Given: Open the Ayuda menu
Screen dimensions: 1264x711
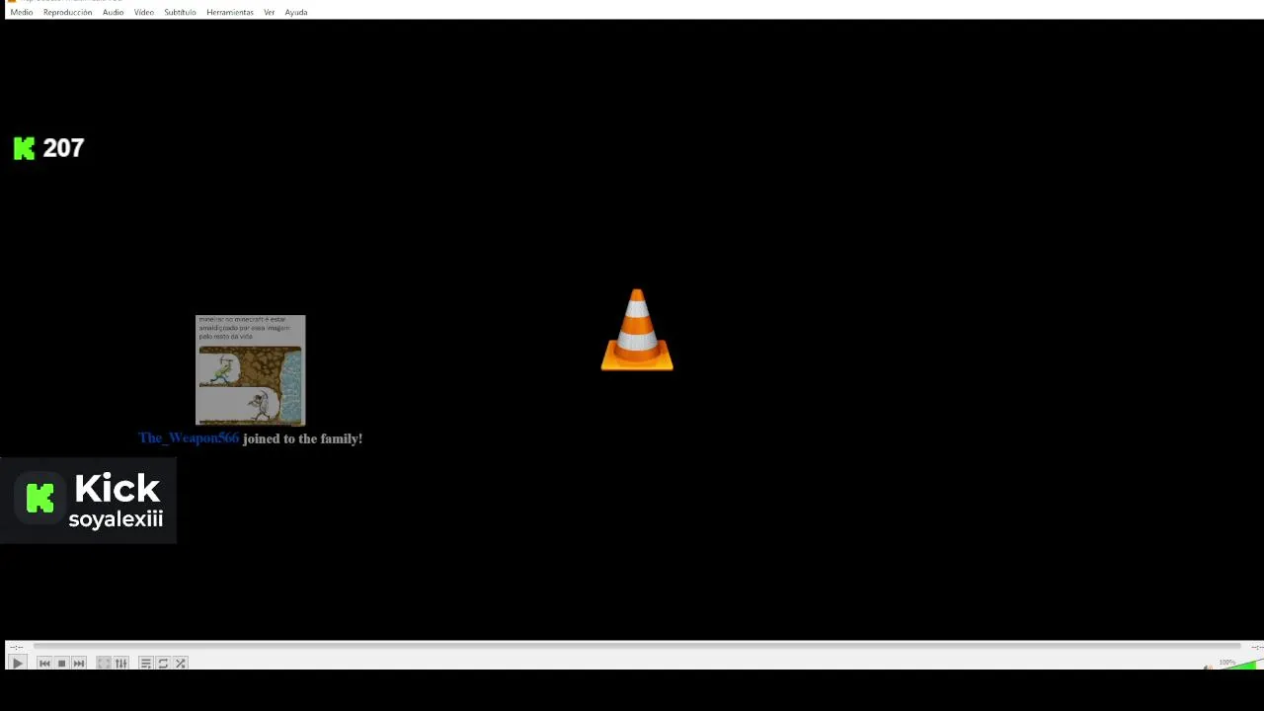Looking at the screenshot, I should tap(296, 12).
